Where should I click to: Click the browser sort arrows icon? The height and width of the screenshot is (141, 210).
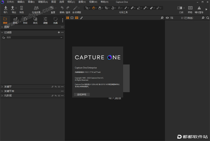pos(172,18)
